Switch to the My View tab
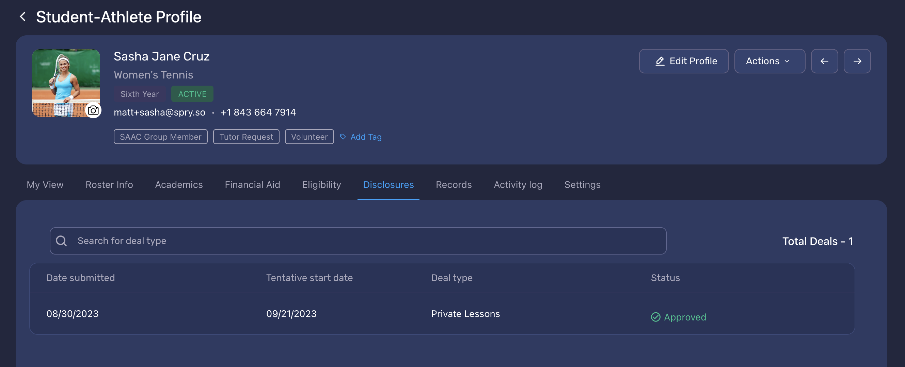 [x=45, y=185]
